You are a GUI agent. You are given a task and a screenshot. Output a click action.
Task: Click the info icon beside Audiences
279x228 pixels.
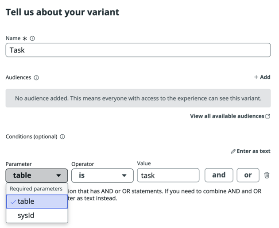36,78
